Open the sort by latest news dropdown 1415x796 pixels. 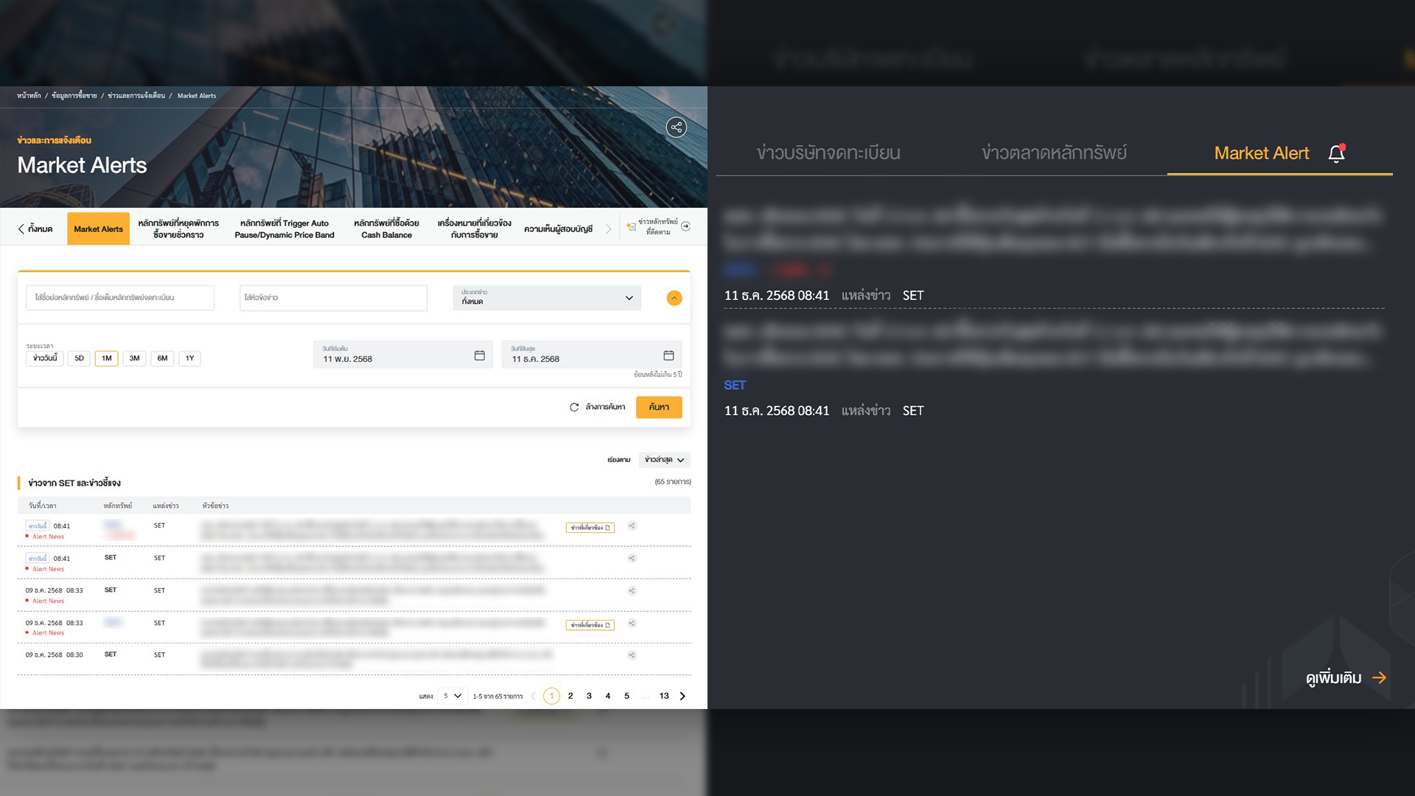(664, 460)
